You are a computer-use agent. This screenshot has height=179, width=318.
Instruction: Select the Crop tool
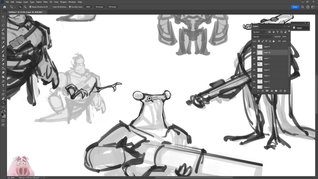click(3, 34)
